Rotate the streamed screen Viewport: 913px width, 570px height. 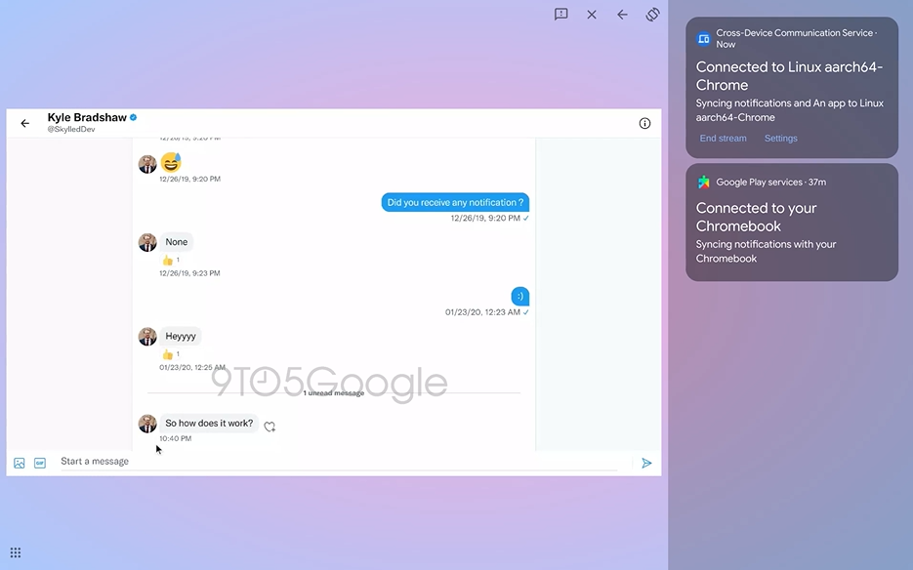point(652,15)
